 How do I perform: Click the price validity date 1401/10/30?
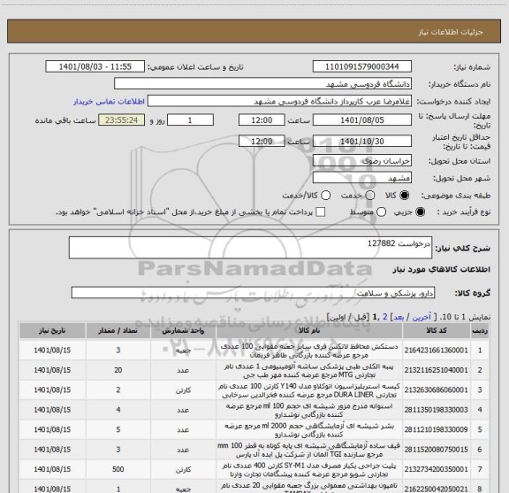pos(362,141)
